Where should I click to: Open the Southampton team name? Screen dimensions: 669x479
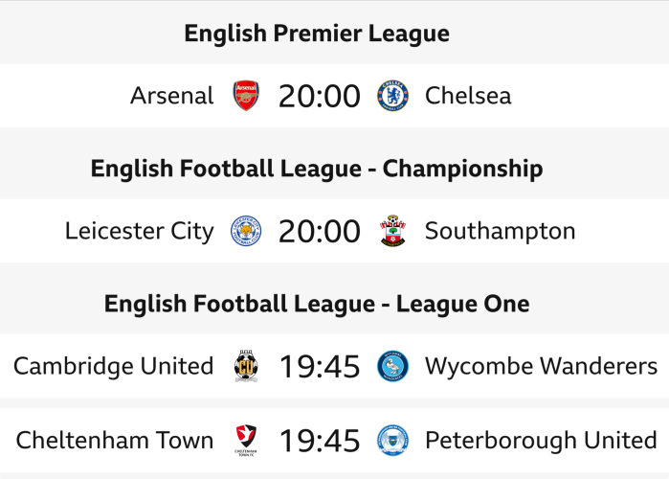click(500, 231)
